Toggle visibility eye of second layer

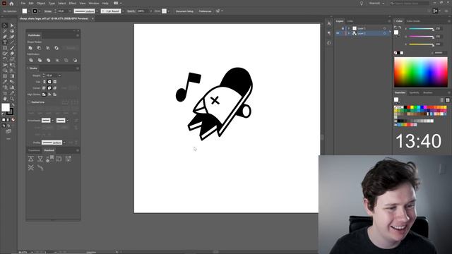pyautogui.click(x=338, y=33)
